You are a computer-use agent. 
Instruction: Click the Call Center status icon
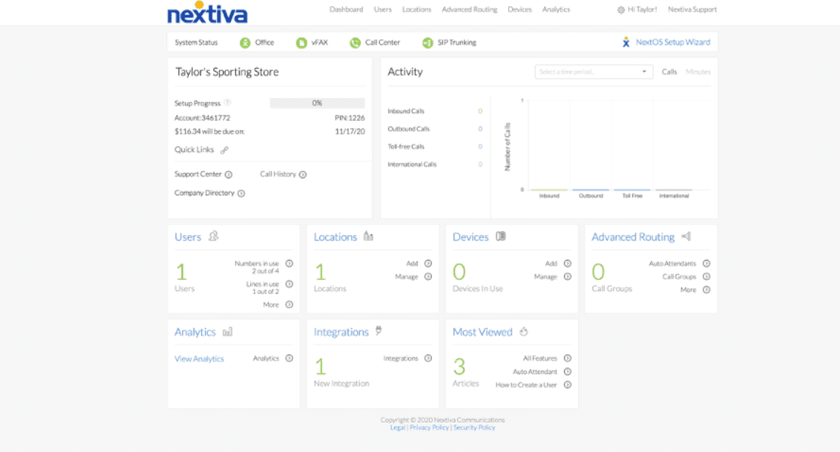355,43
